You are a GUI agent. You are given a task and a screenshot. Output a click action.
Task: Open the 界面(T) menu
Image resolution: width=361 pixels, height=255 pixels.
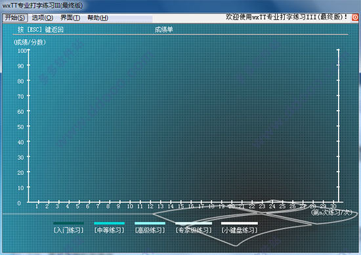[70, 18]
